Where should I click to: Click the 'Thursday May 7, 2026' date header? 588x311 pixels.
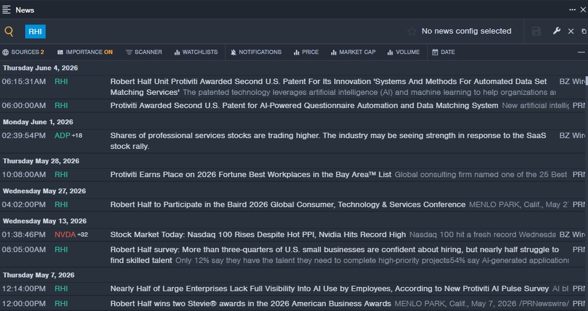38,275
